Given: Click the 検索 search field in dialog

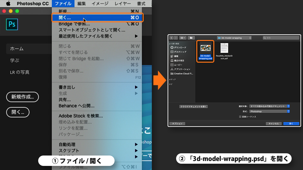Looking at the screenshot, I should coord(281,38).
